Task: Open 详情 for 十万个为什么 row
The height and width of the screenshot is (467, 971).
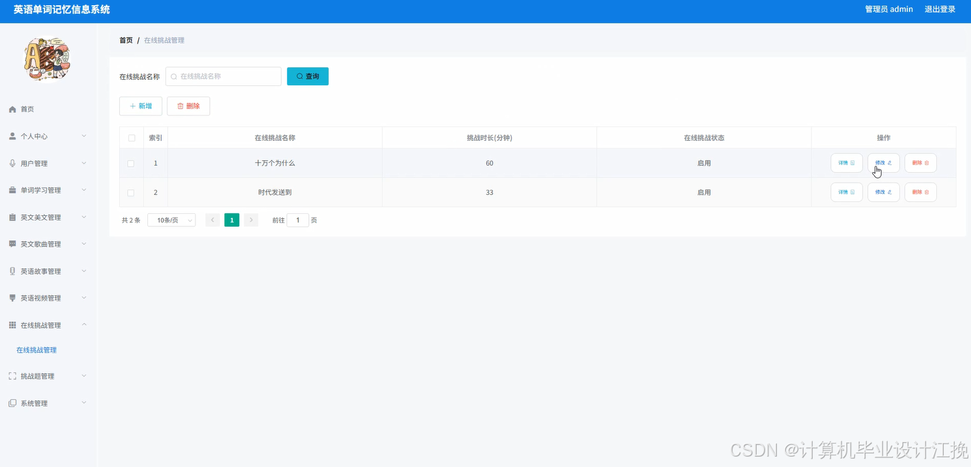Action: [847, 163]
